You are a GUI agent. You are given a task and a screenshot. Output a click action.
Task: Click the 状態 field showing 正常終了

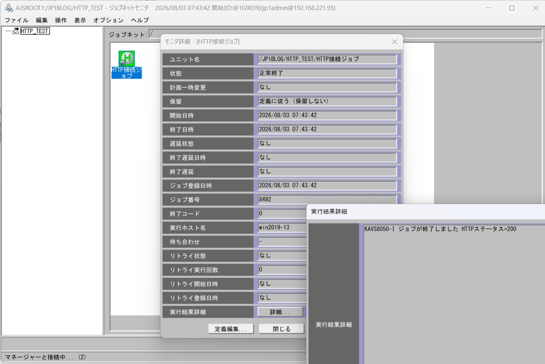tap(327, 73)
